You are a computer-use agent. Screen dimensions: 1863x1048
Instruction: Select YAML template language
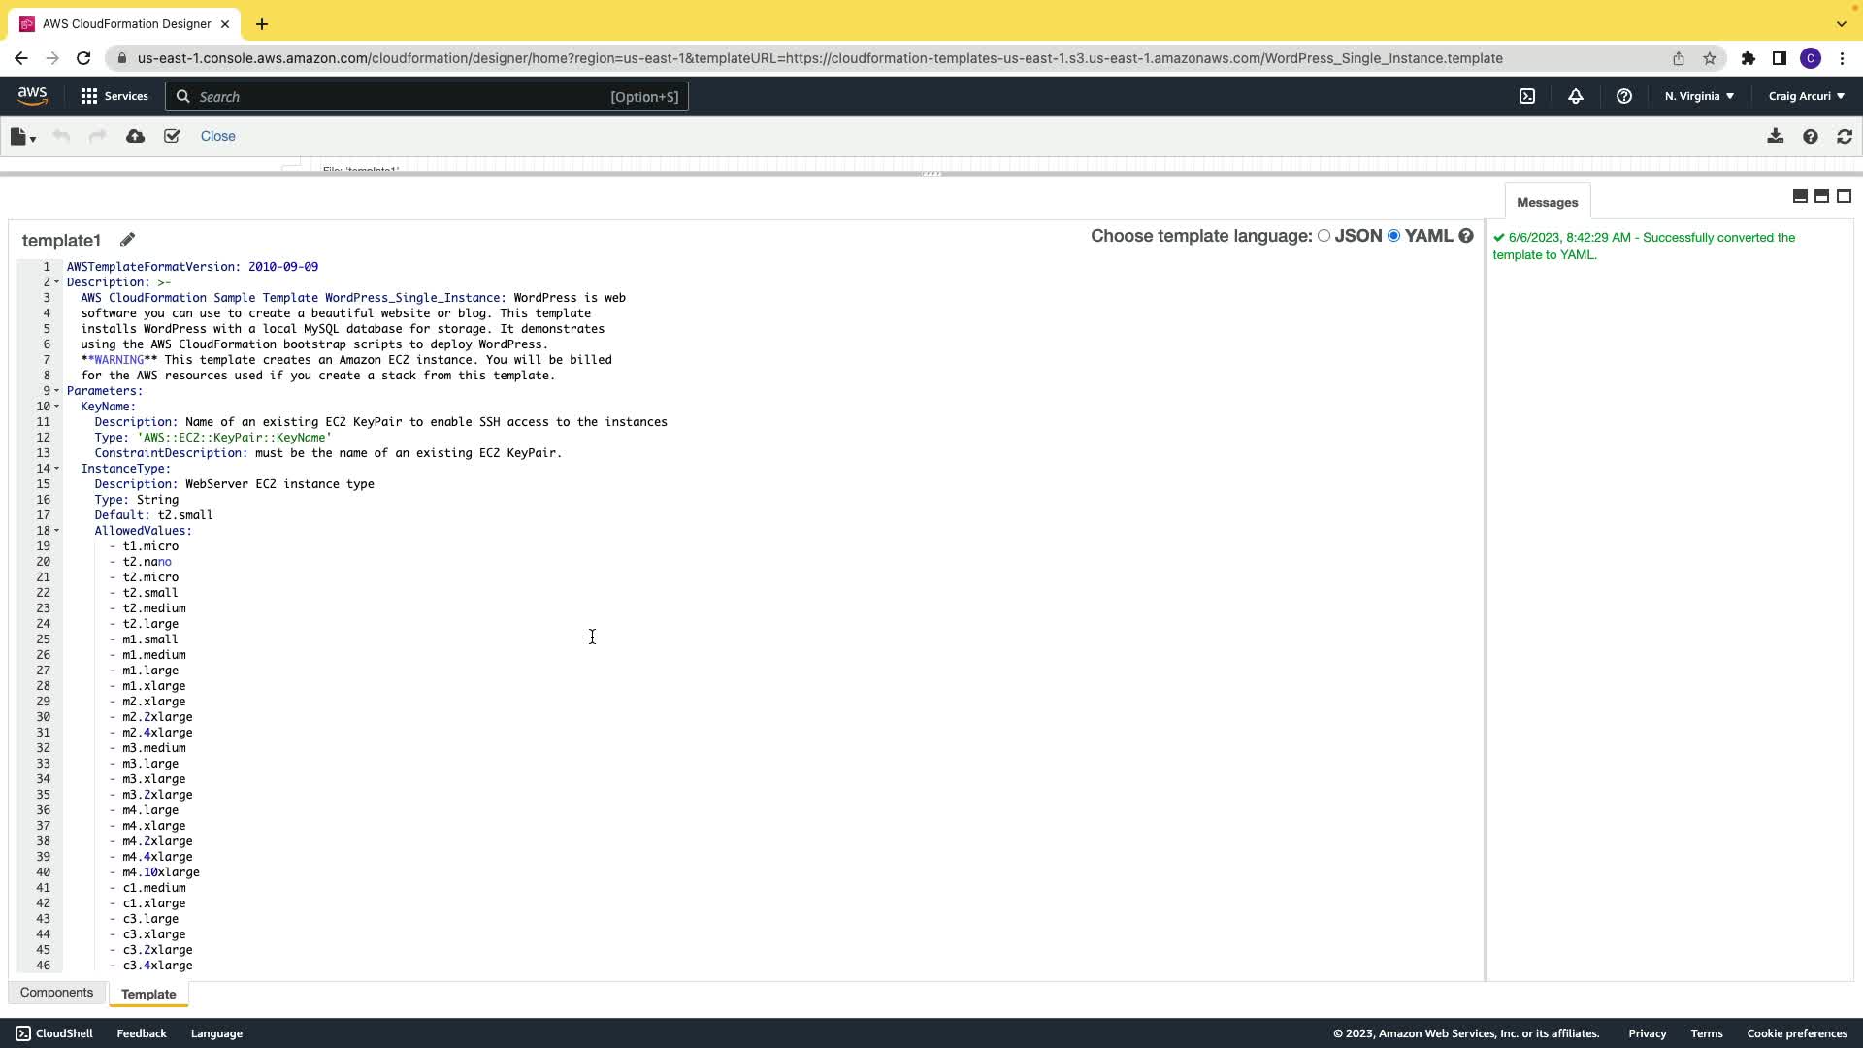1393,236
